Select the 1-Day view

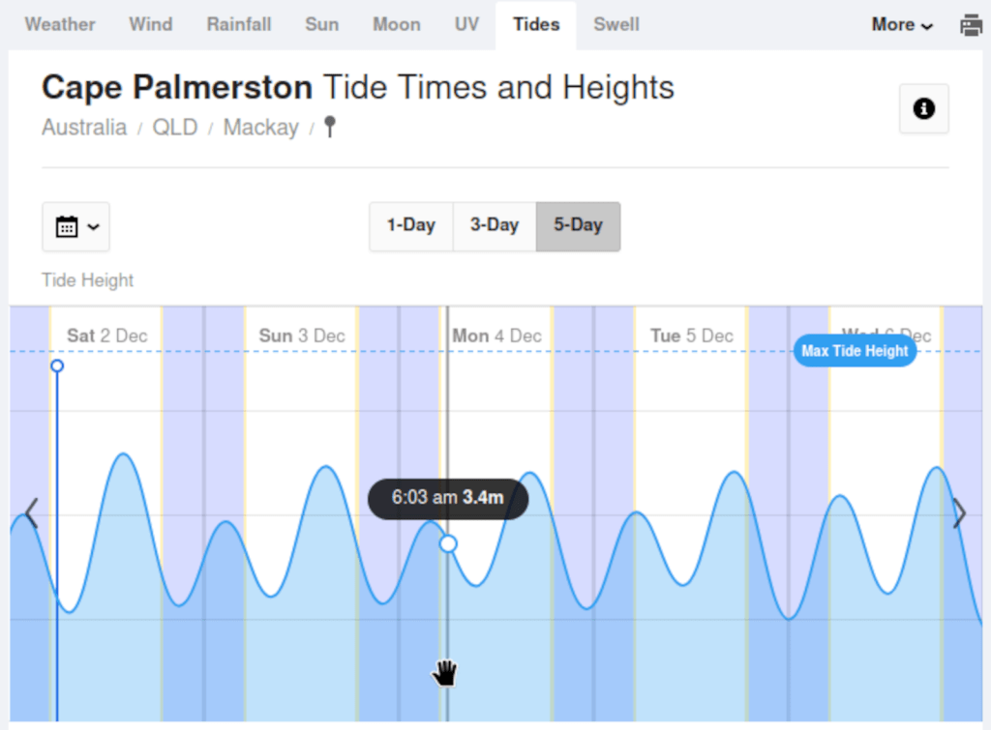pos(410,226)
